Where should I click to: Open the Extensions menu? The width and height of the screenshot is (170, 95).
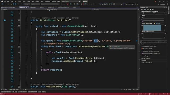48,1
